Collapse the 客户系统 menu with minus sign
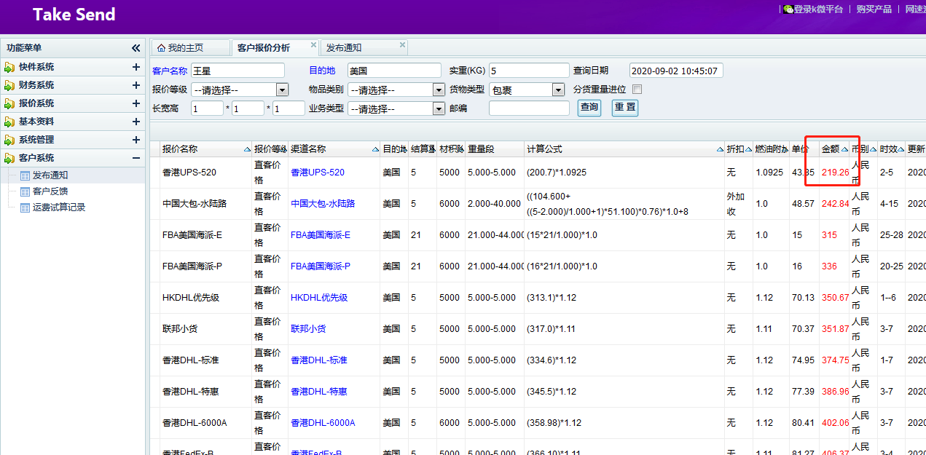Screen dimensions: 926x455 coord(136,158)
